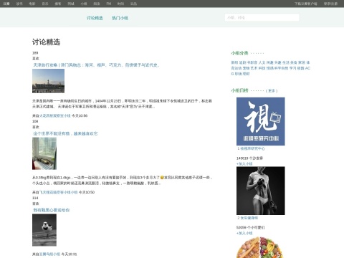This screenshot has width=344, height=258.
Task: Select 科技 category in 小组分类
Action: coord(262,68)
